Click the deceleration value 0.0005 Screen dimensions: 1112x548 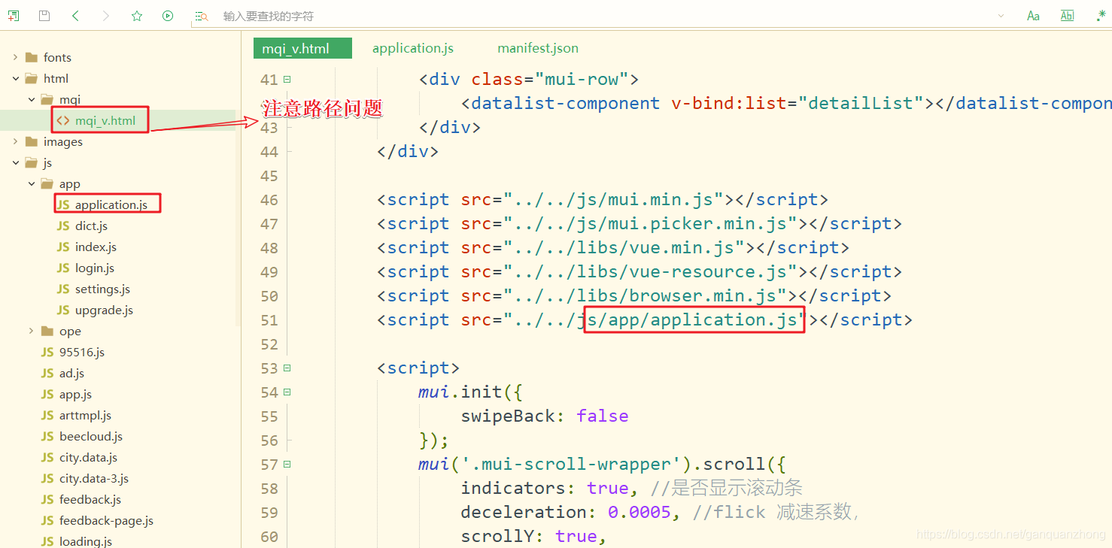(640, 513)
